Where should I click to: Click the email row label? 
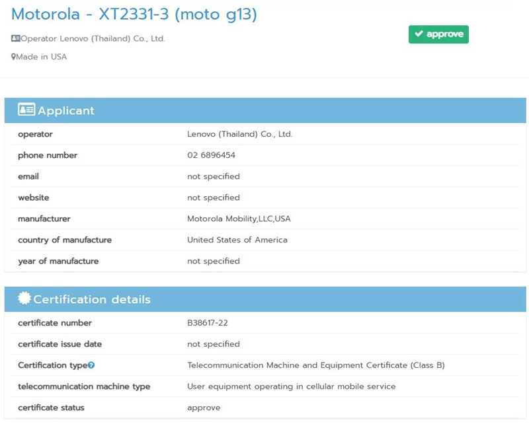(x=28, y=176)
